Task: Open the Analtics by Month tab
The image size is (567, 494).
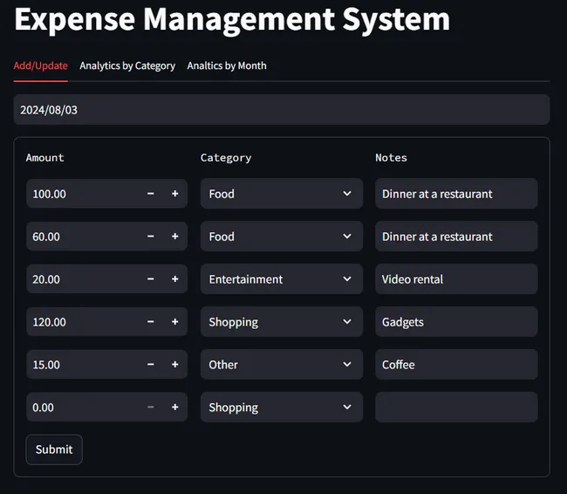Action: [x=227, y=65]
